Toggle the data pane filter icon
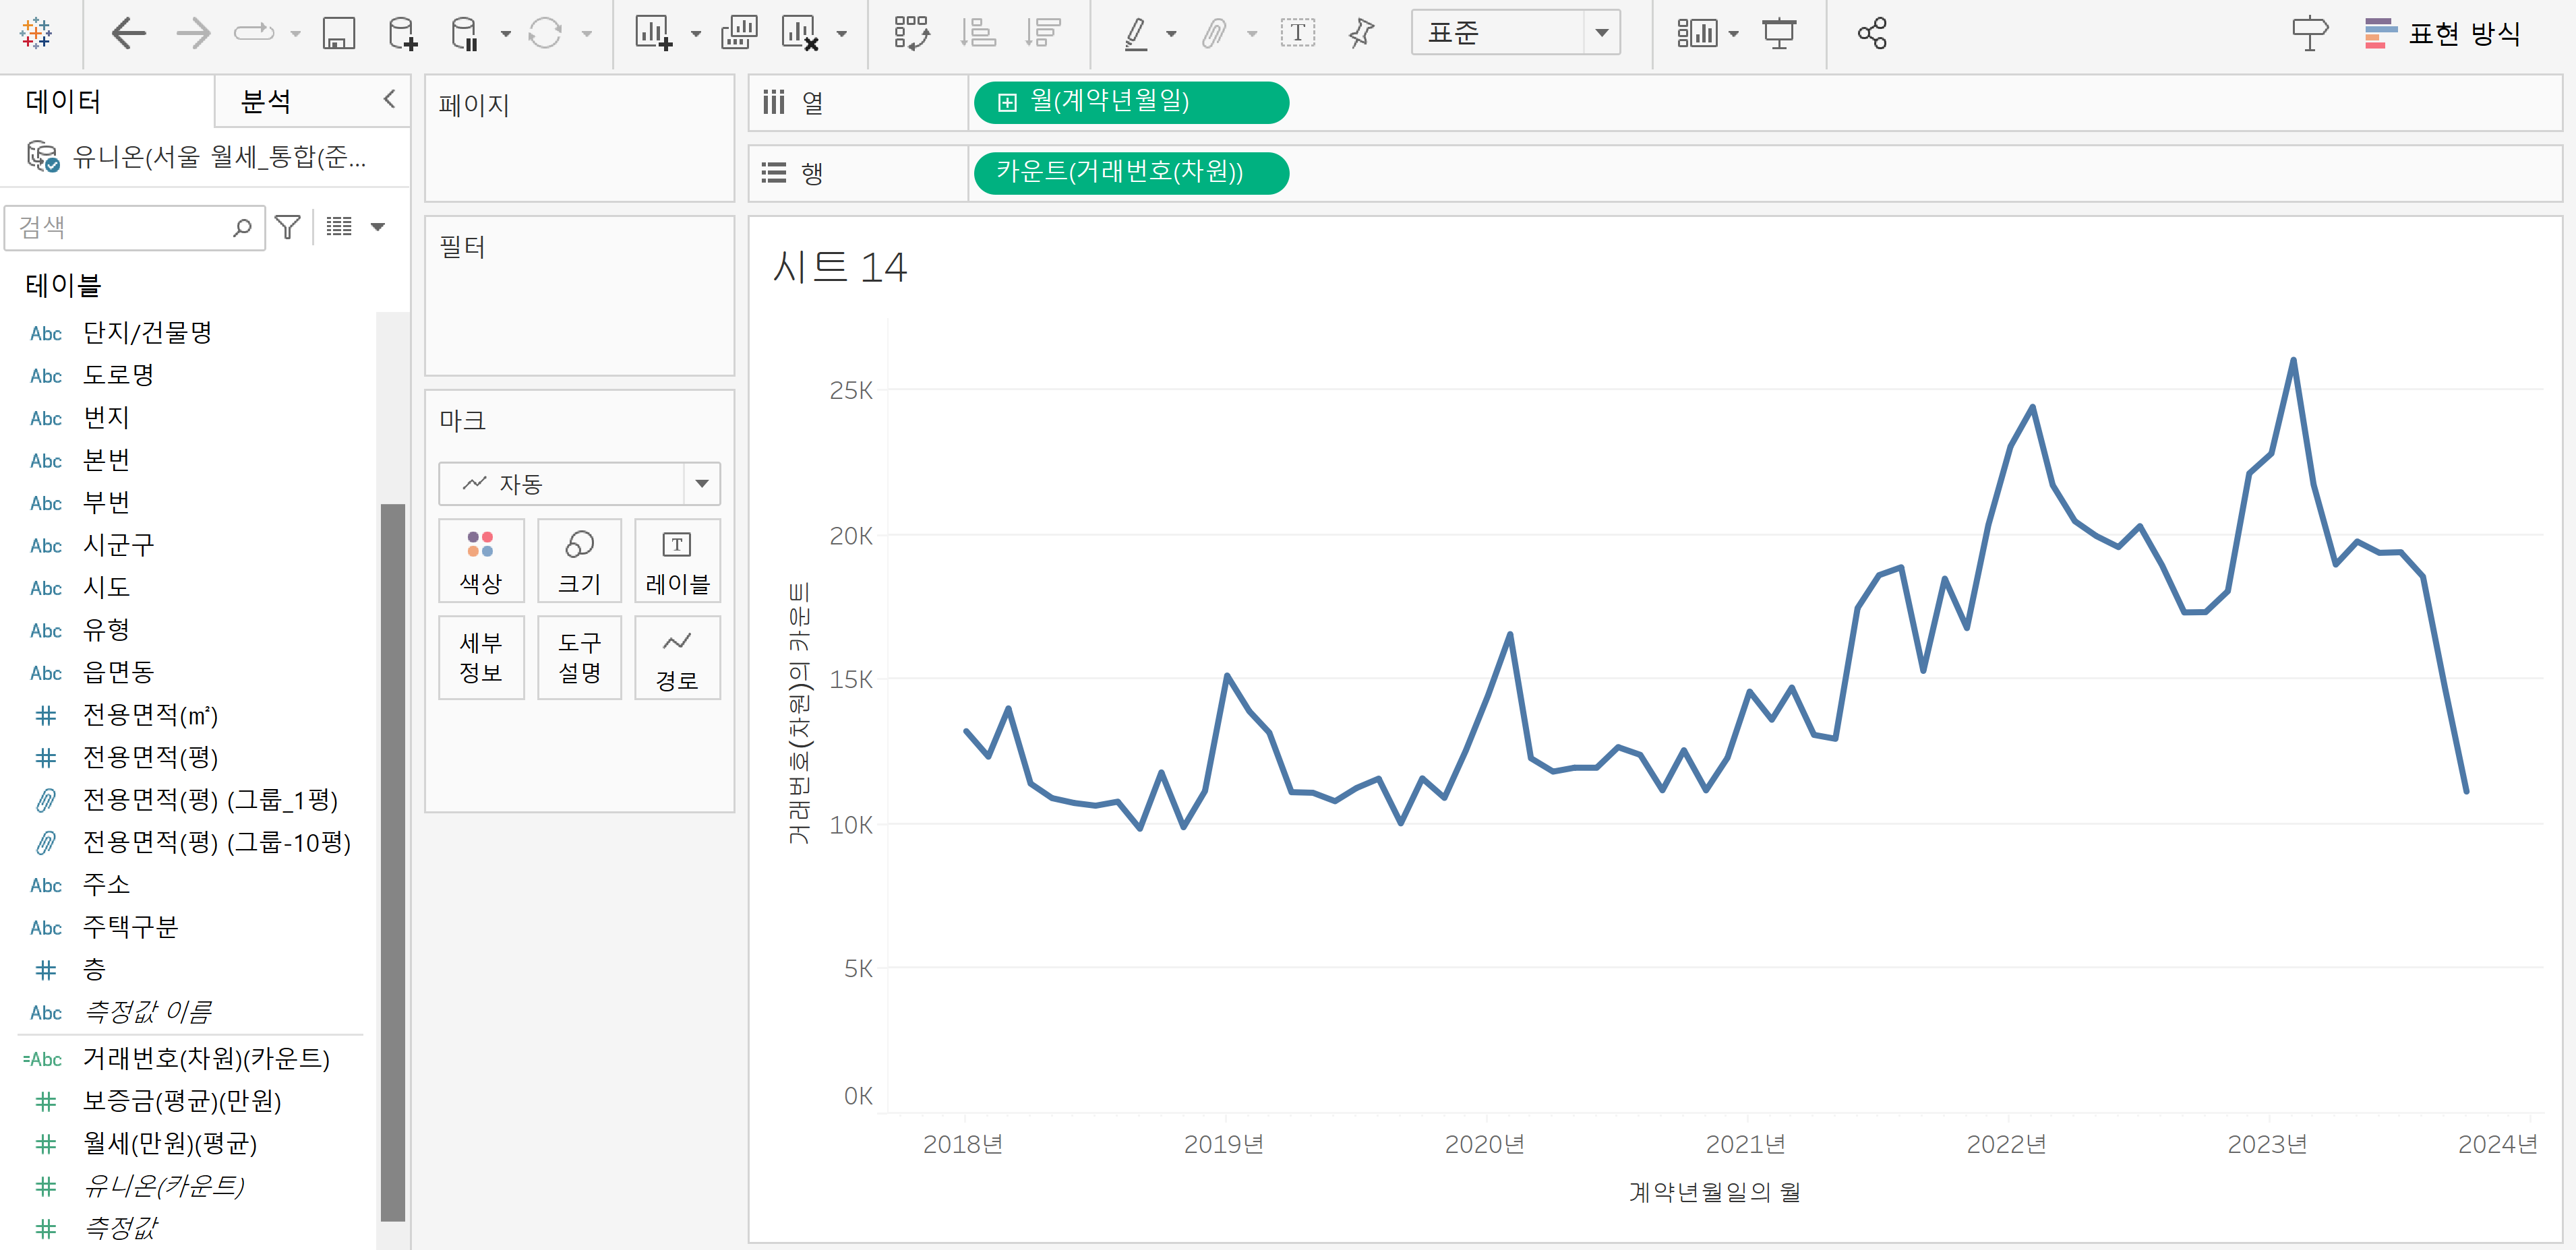The height and width of the screenshot is (1250, 2576). point(288,228)
